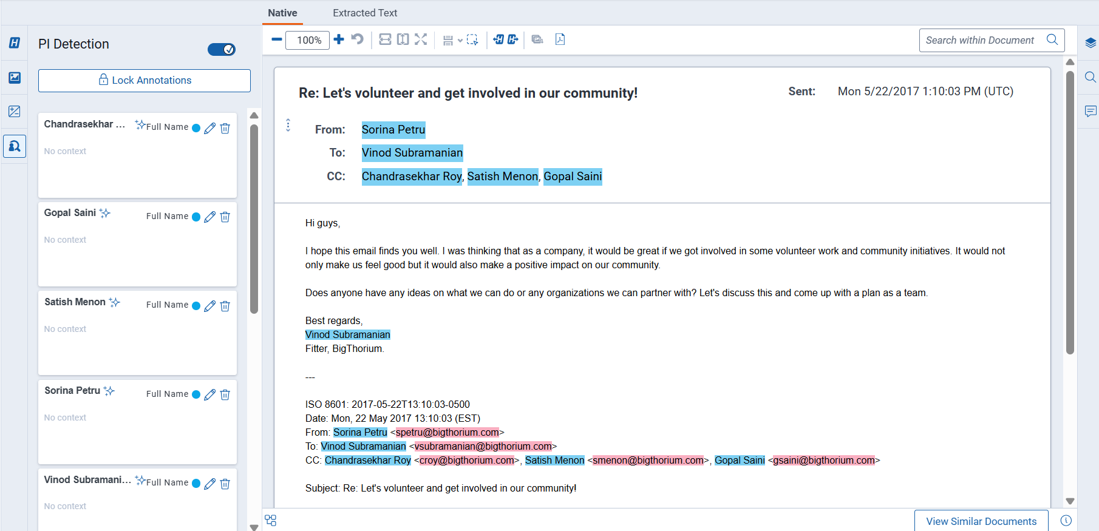Expand the page layout dropdown arrow
This screenshot has width=1099, height=531.
point(460,41)
